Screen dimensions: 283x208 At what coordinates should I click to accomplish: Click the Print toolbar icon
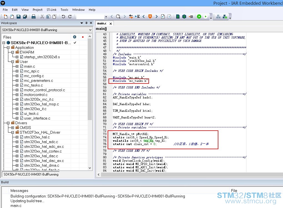(x=33, y=17)
